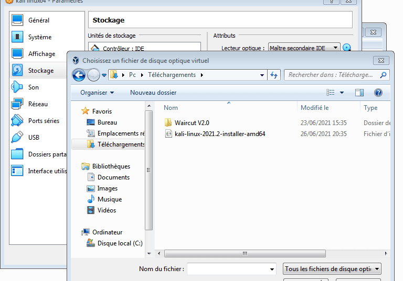403x281 pixels.
Task: Expand the Pc path arrow
Action: (x=142, y=75)
